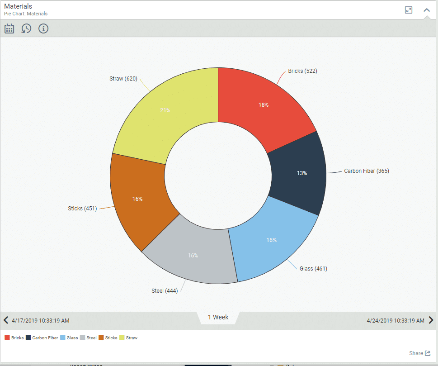Open the chart information icon

coord(43,29)
